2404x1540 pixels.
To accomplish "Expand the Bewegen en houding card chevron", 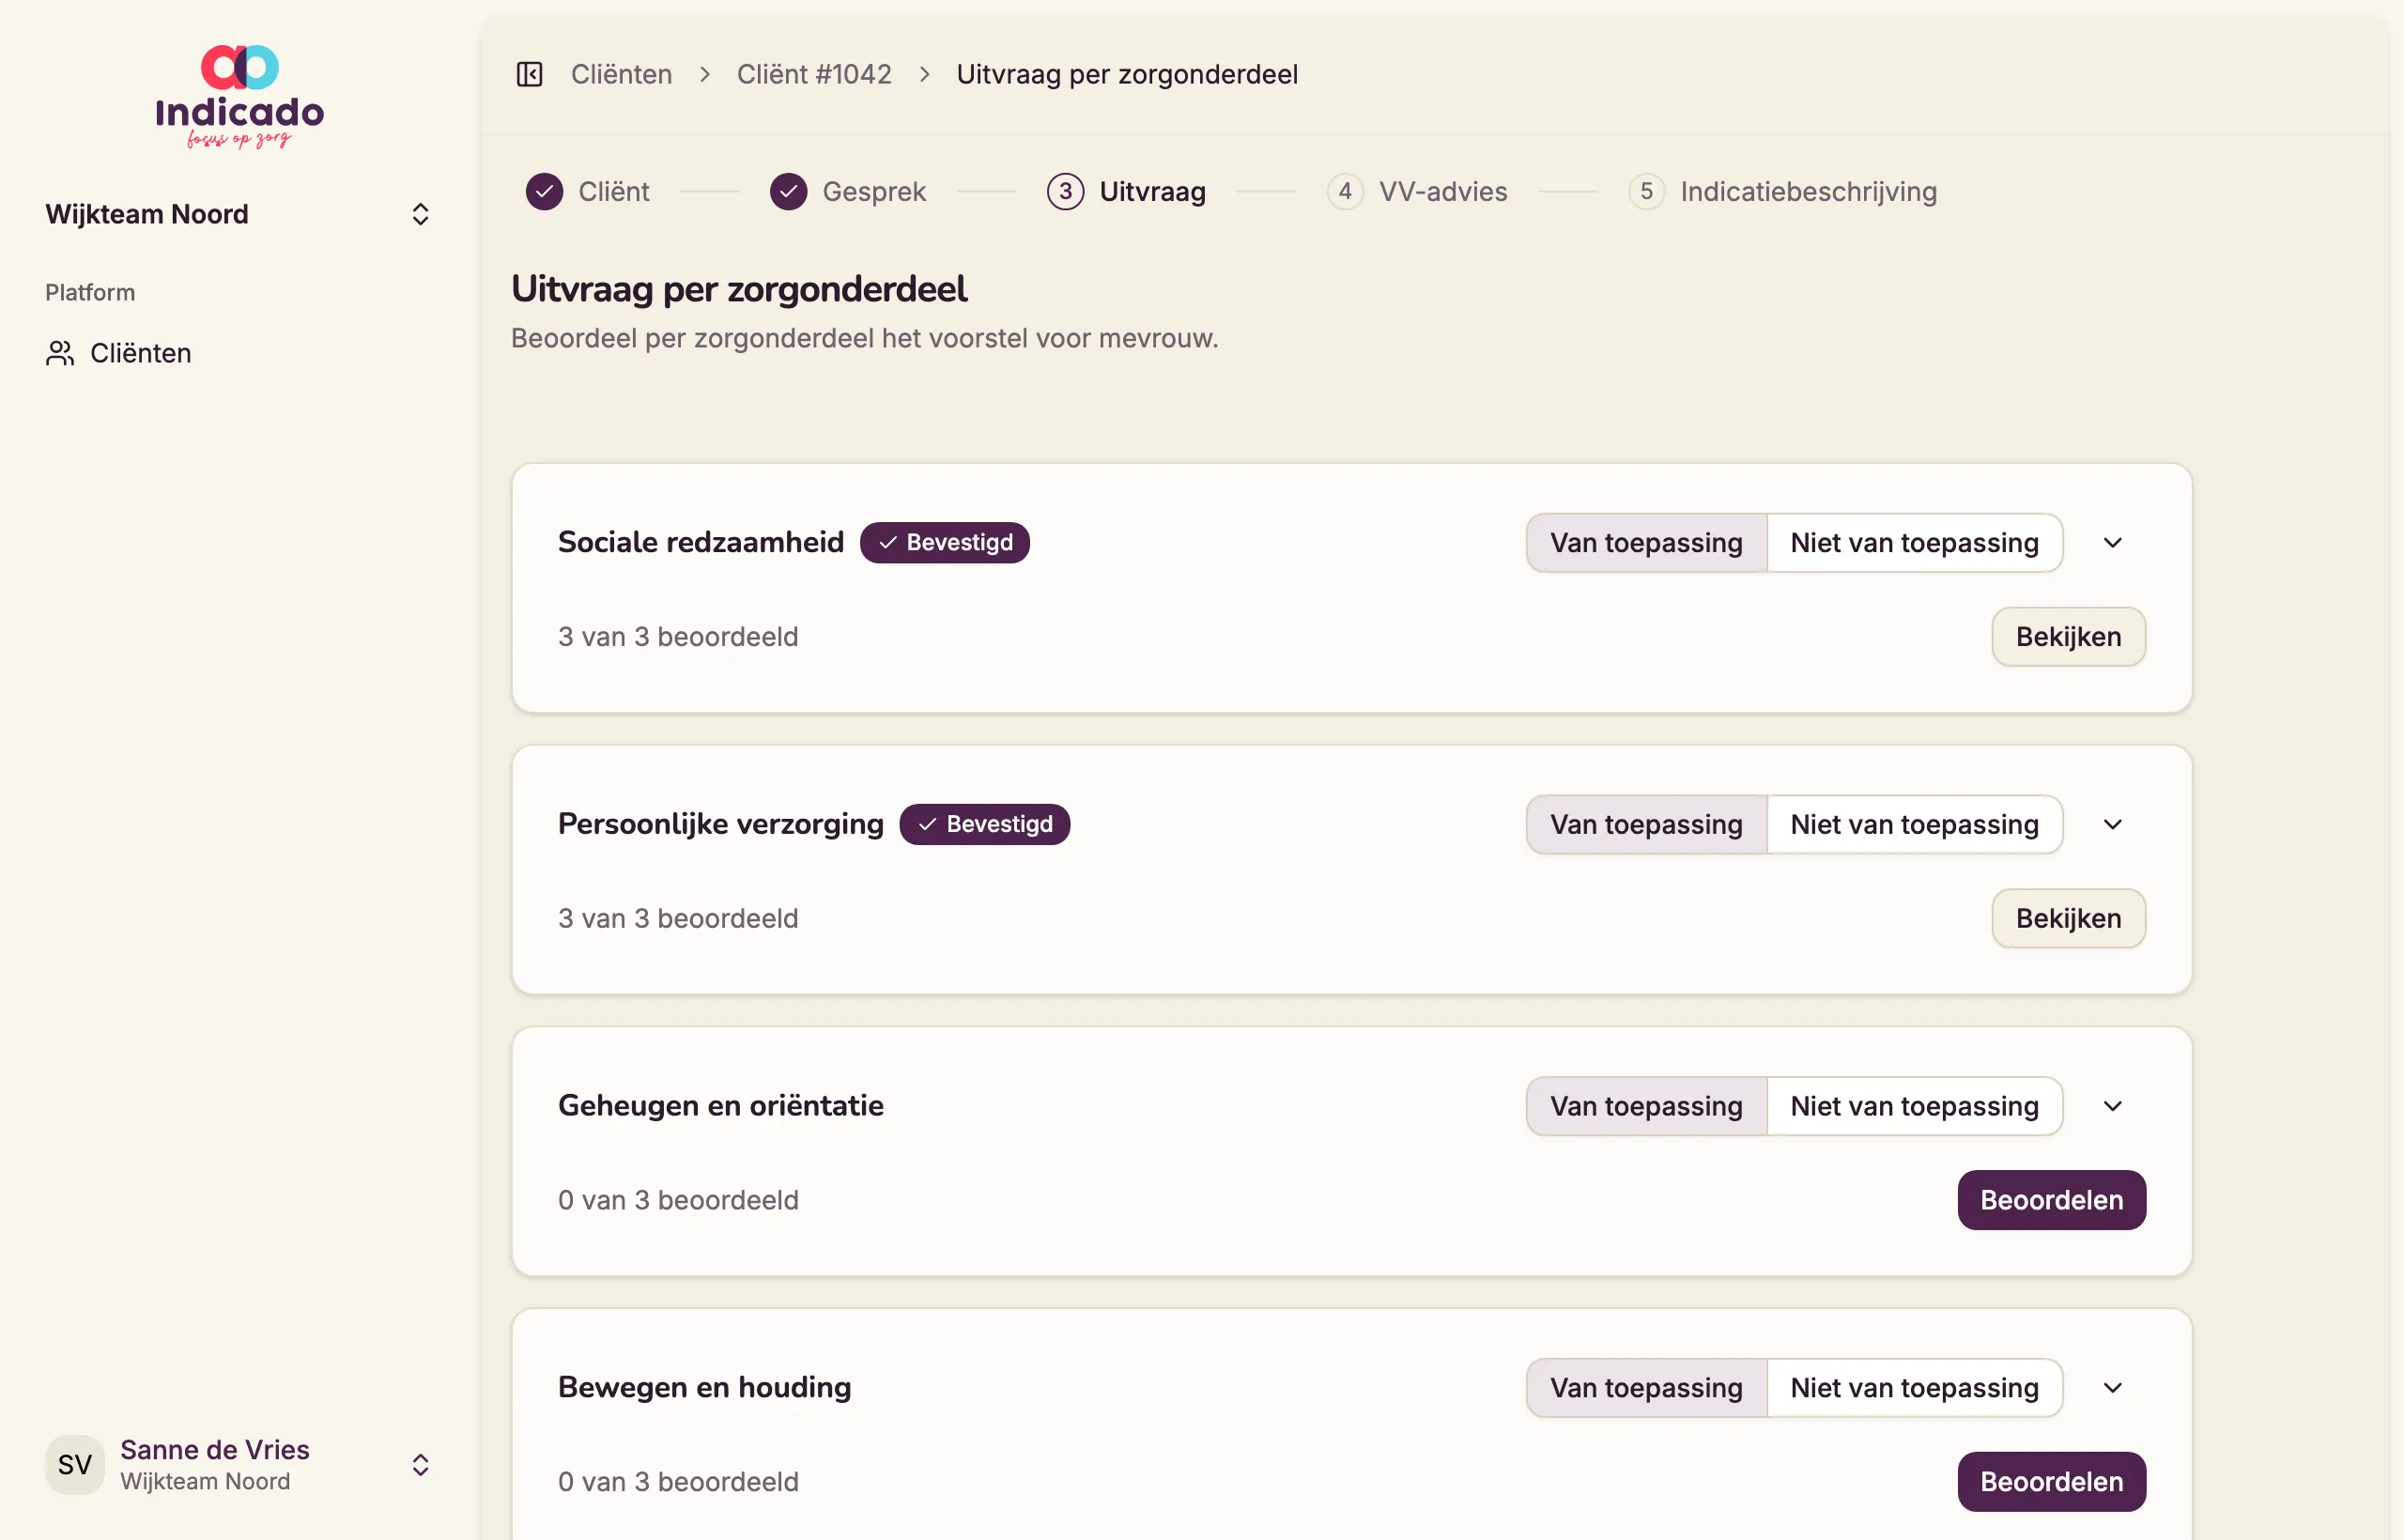I will click(2113, 1388).
